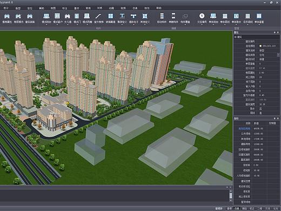This screenshot has height=211, width=281.
Task: Open the dropdown arrow under 飘窗定义
Action: (122, 24)
